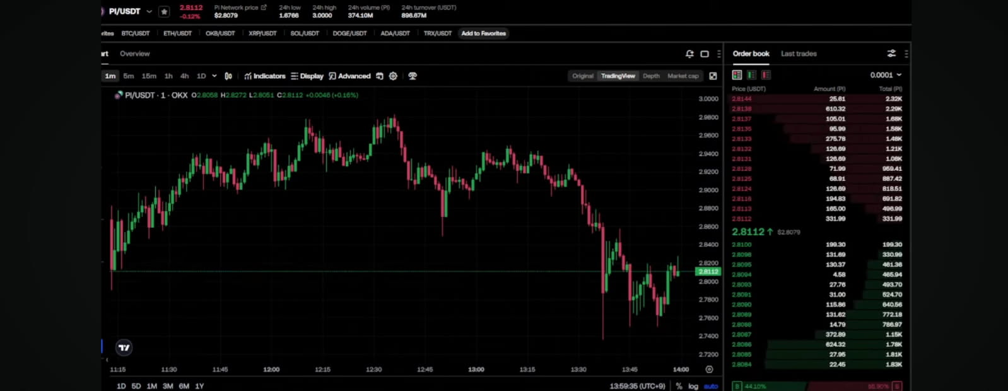Set chart range to 3M

pyautogui.click(x=168, y=386)
